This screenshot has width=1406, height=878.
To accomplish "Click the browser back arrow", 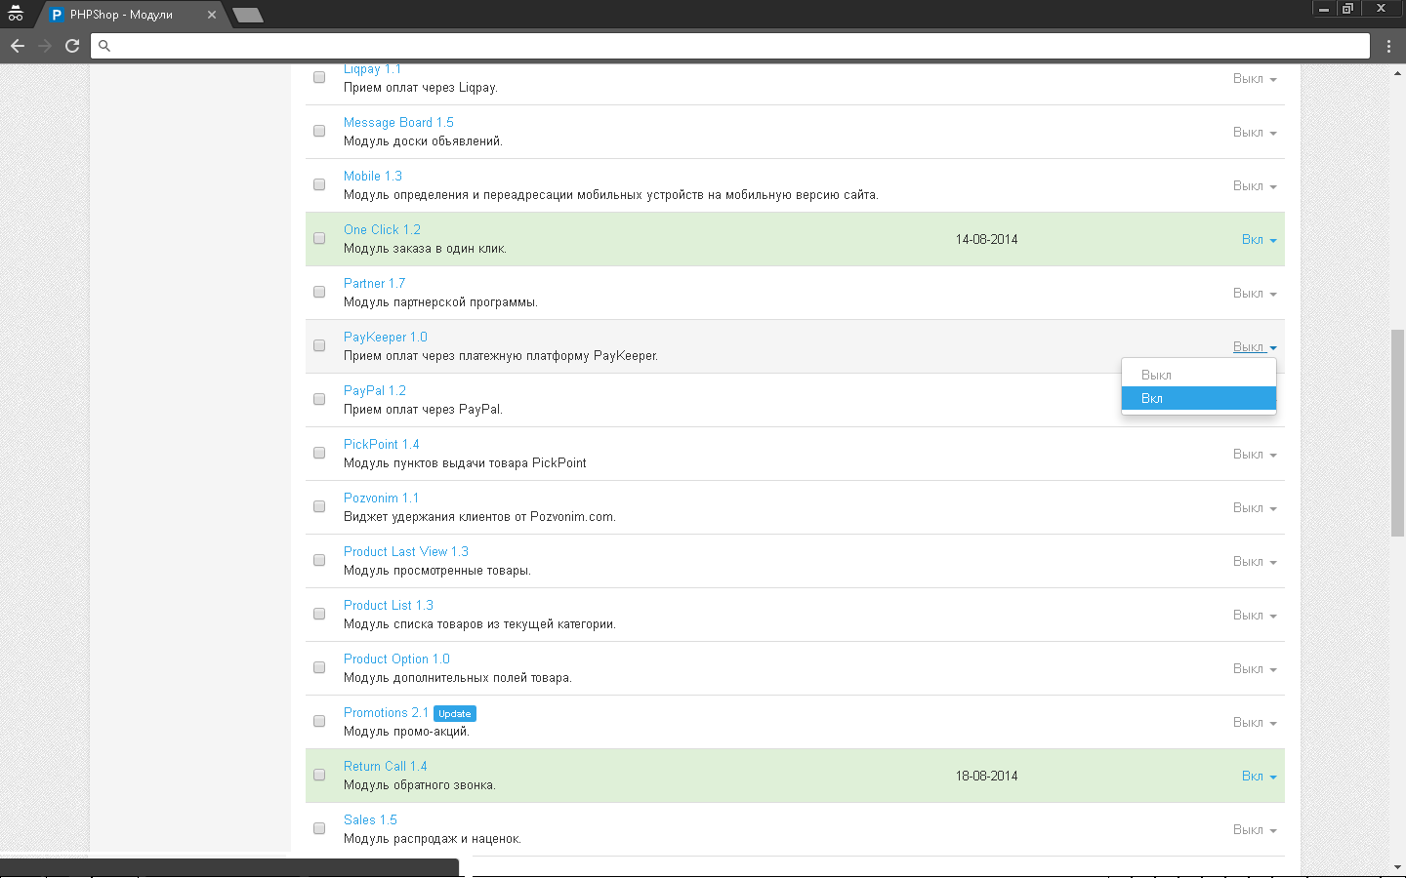I will [18, 46].
